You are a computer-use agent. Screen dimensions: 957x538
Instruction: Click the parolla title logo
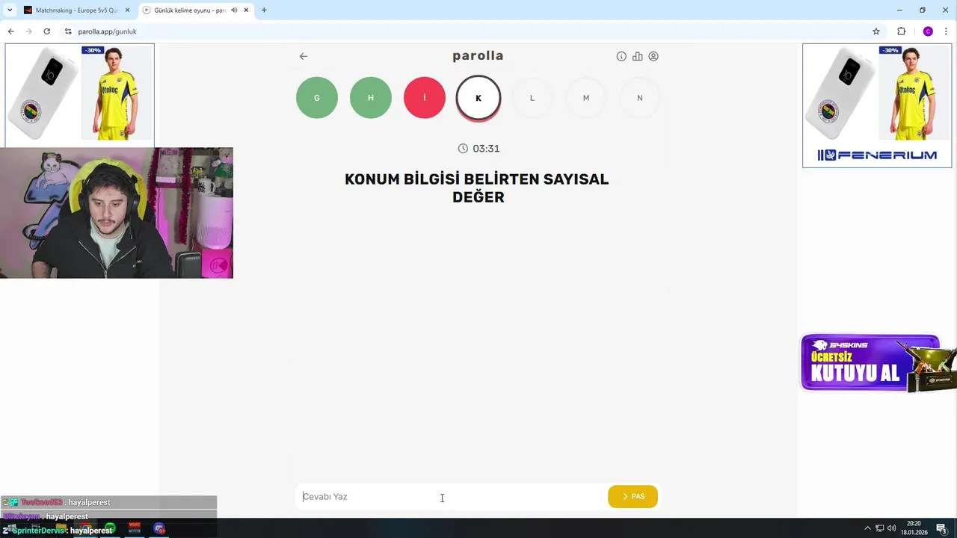[x=478, y=55]
